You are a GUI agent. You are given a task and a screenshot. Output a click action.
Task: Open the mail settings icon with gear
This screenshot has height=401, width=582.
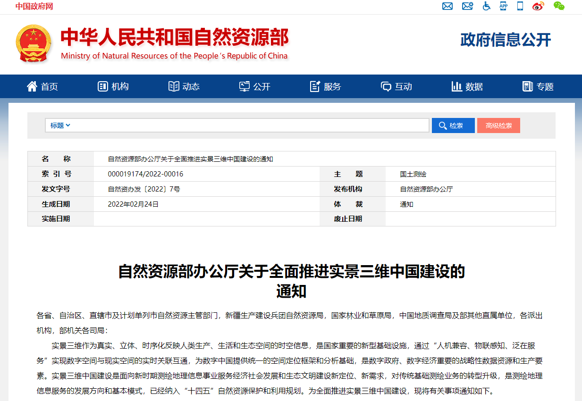point(467,6)
